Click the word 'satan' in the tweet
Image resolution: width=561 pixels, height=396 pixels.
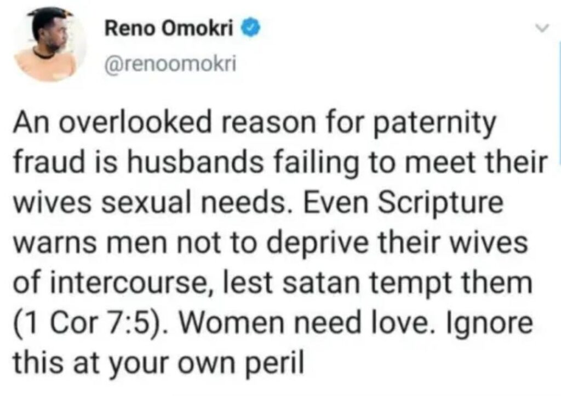coord(321,282)
